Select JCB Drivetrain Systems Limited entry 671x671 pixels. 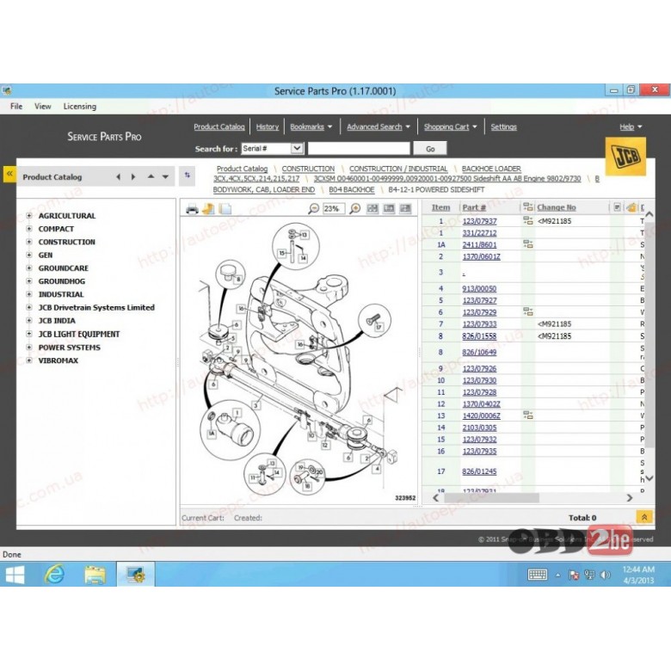(x=96, y=307)
